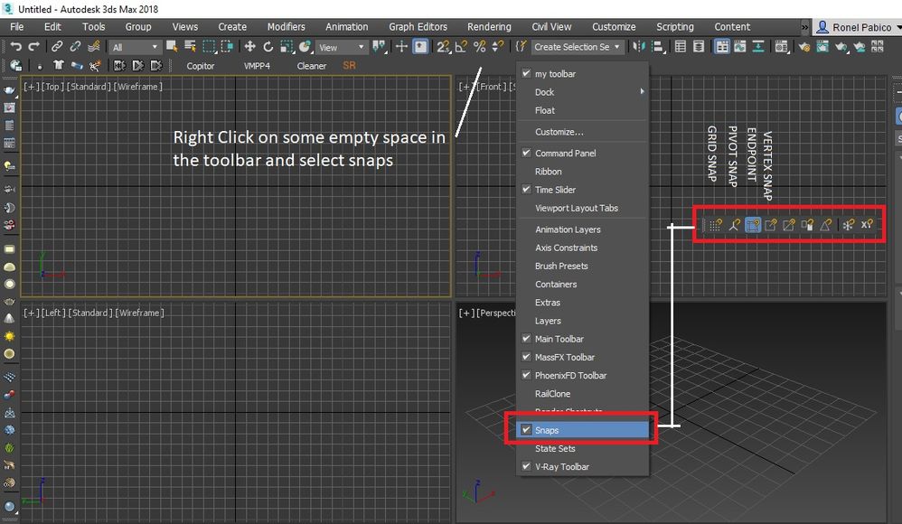
Task: Open the All selection filter dropdown
Action: click(136, 47)
